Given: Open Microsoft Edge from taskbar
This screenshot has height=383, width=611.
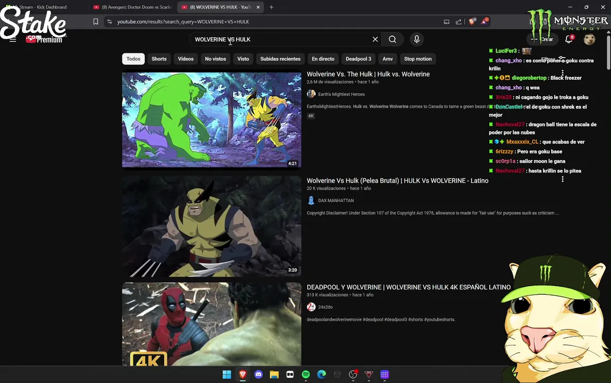Looking at the screenshot, I should tap(322, 374).
